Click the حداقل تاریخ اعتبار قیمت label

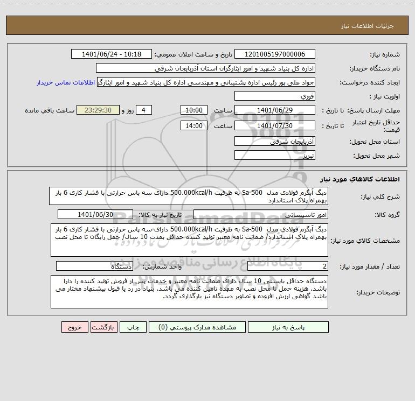click(x=376, y=126)
